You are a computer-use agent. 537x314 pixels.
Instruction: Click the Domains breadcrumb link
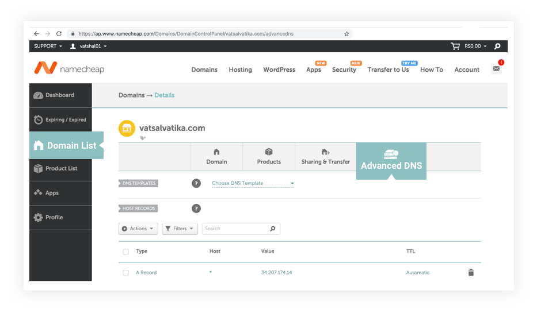pos(131,95)
